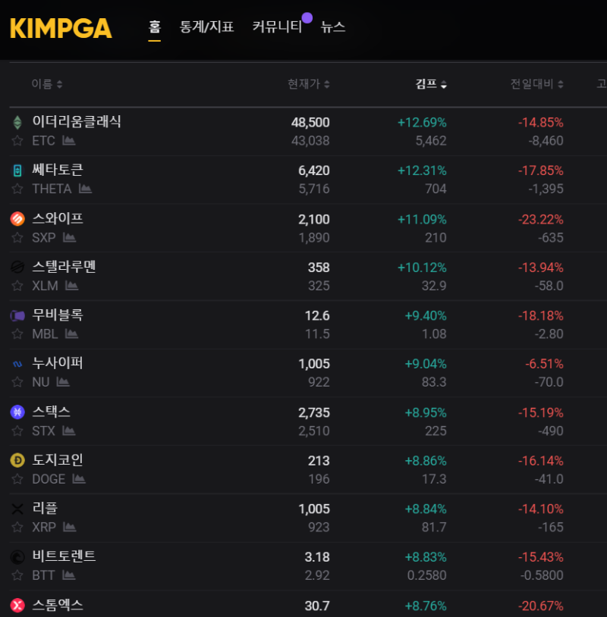
Task: Open 쎄타토큰 coin details
Action: (58, 170)
